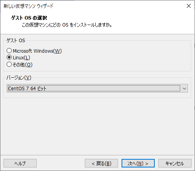Screen dimensions: 195x171
Task: Select the Microsoft Windows radio circle
Action: 9,51
